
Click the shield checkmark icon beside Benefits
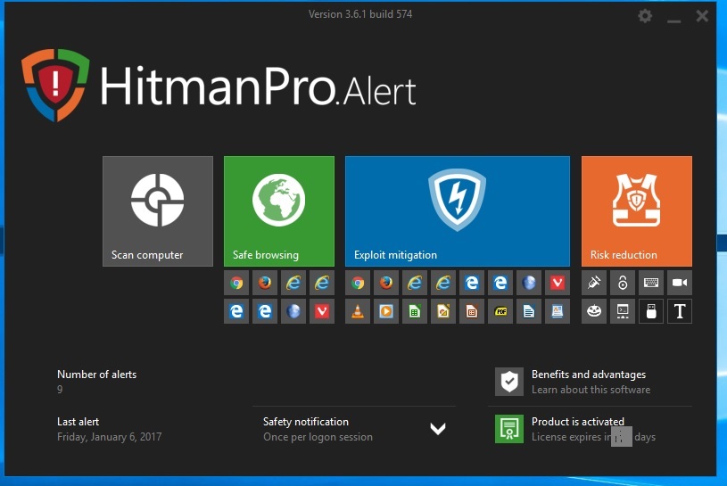click(509, 382)
